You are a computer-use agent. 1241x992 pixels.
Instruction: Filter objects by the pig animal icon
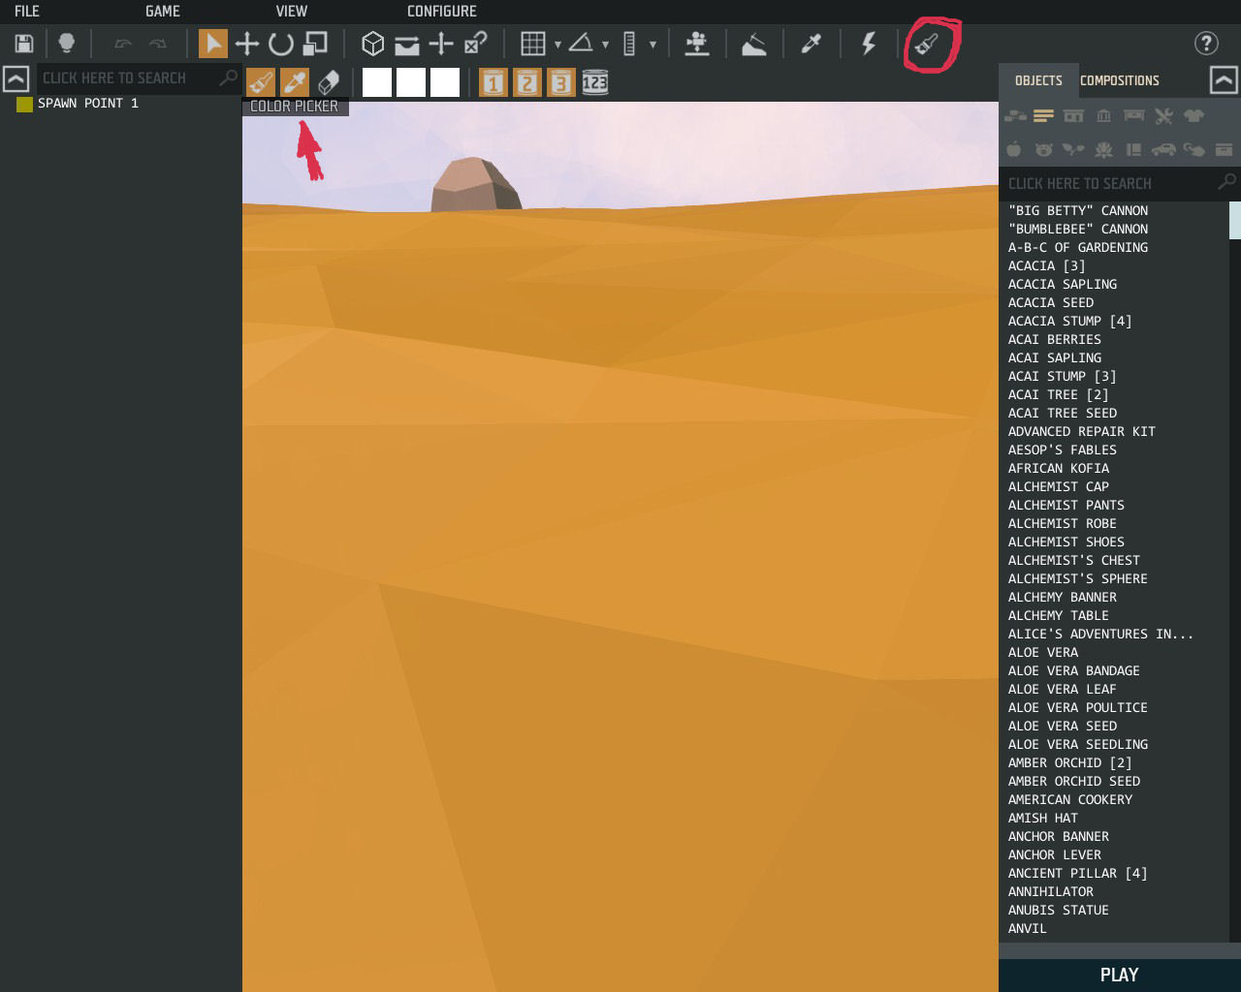pos(1043,149)
